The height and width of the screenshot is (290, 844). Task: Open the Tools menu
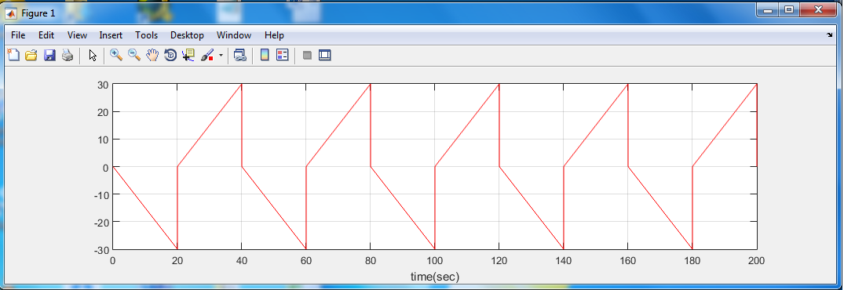tap(146, 35)
